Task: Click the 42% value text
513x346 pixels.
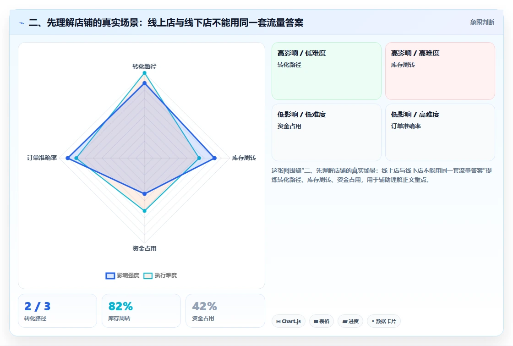Action: 204,306
